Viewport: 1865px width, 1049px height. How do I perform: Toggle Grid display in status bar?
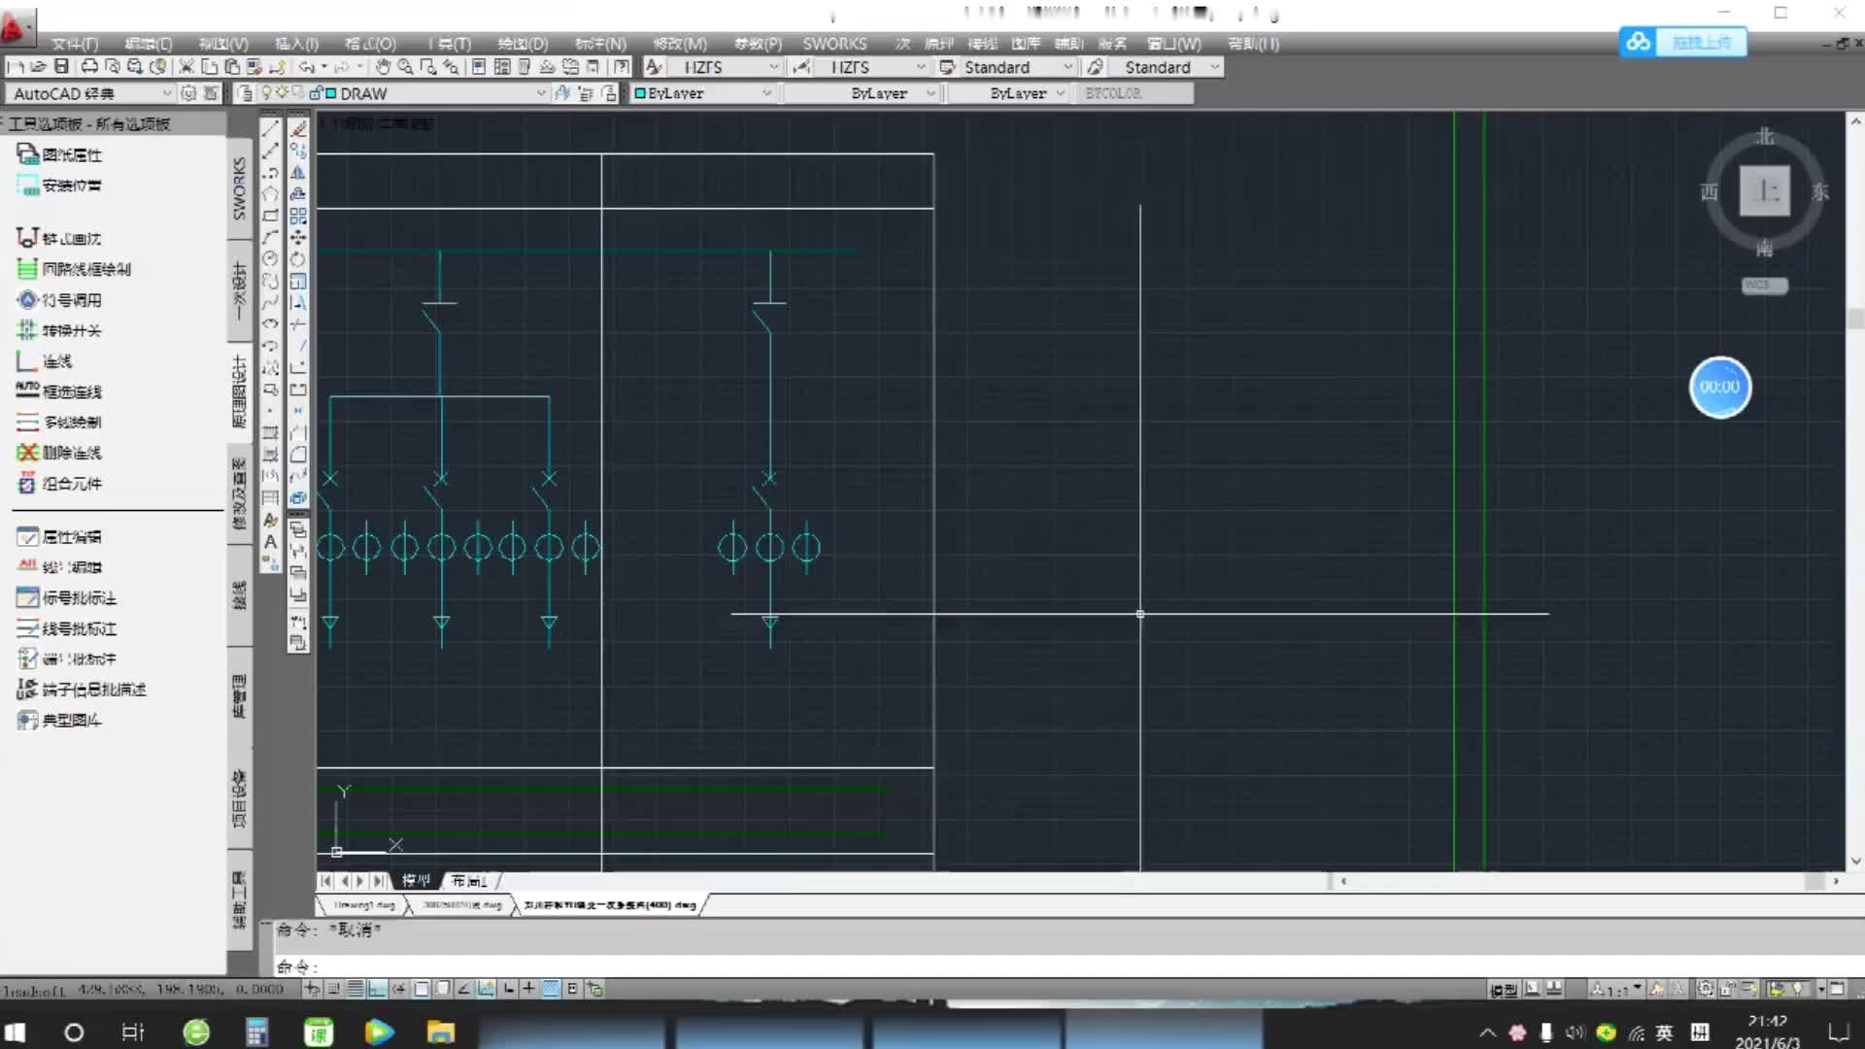356,989
